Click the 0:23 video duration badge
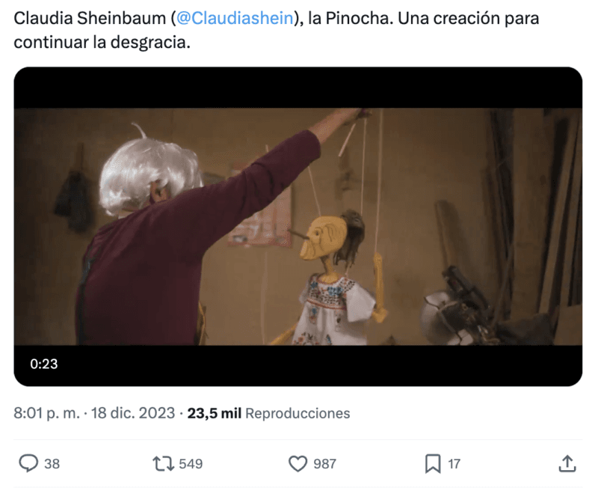The height and width of the screenshot is (488, 598). coord(44,364)
